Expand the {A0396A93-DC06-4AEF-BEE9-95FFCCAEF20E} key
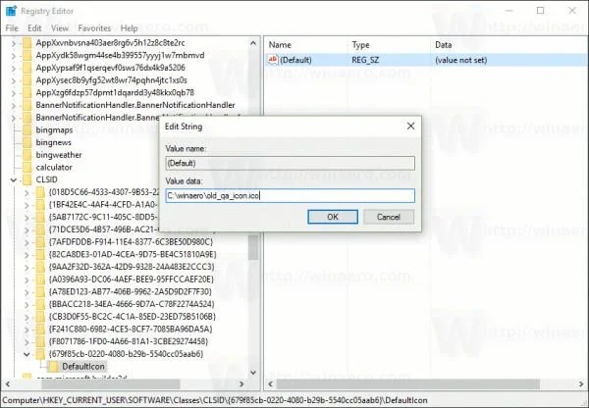This screenshot has height=408, width=589. (x=27, y=280)
